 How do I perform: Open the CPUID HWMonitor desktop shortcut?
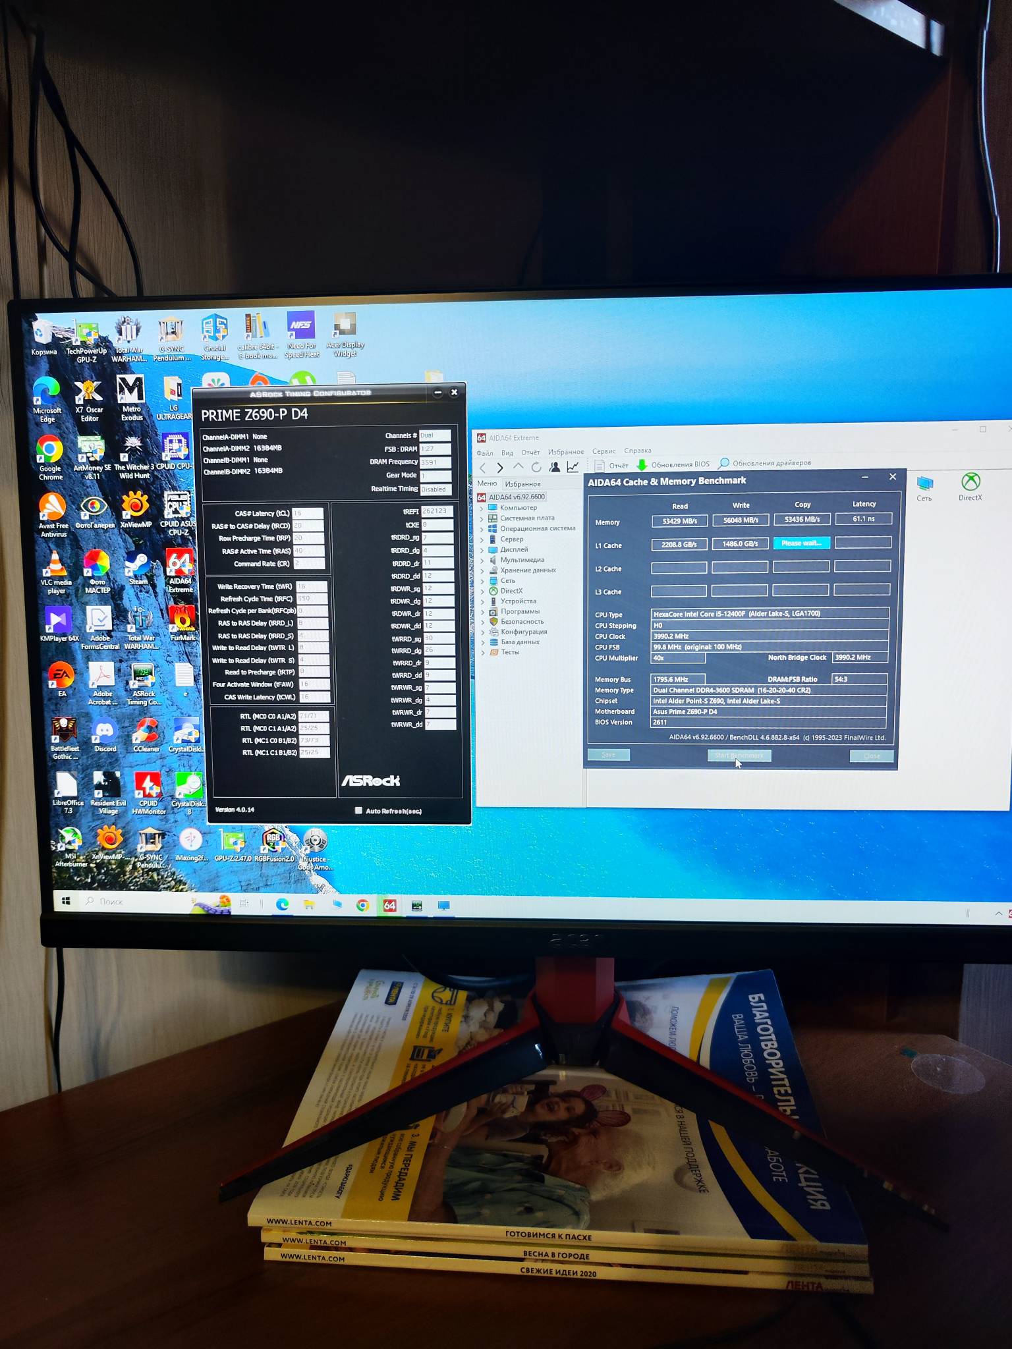coord(148,793)
